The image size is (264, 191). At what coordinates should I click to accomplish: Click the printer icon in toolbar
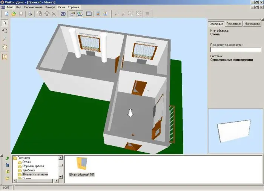coord(30,14)
